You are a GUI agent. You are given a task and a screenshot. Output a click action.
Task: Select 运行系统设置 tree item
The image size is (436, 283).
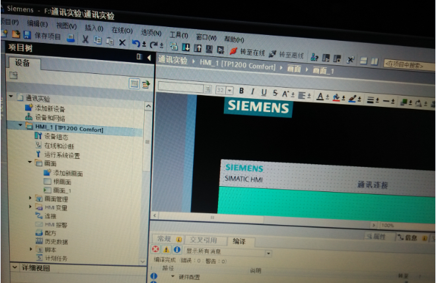coord(62,154)
